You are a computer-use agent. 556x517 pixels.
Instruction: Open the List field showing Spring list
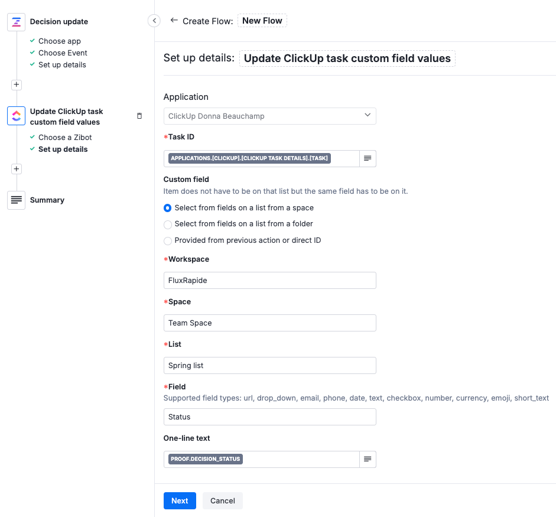[x=270, y=366]
